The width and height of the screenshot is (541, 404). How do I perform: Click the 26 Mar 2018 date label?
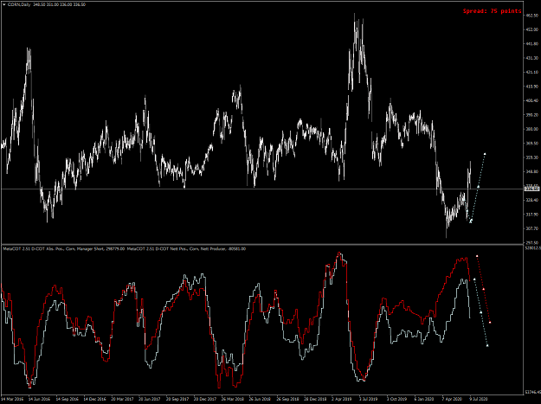click(233, 399)
